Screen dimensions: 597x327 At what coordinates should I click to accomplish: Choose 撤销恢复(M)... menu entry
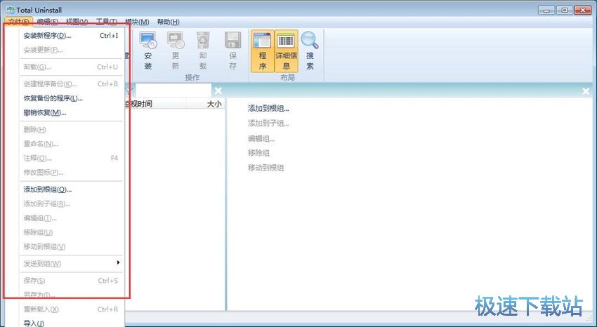point(71,112)
